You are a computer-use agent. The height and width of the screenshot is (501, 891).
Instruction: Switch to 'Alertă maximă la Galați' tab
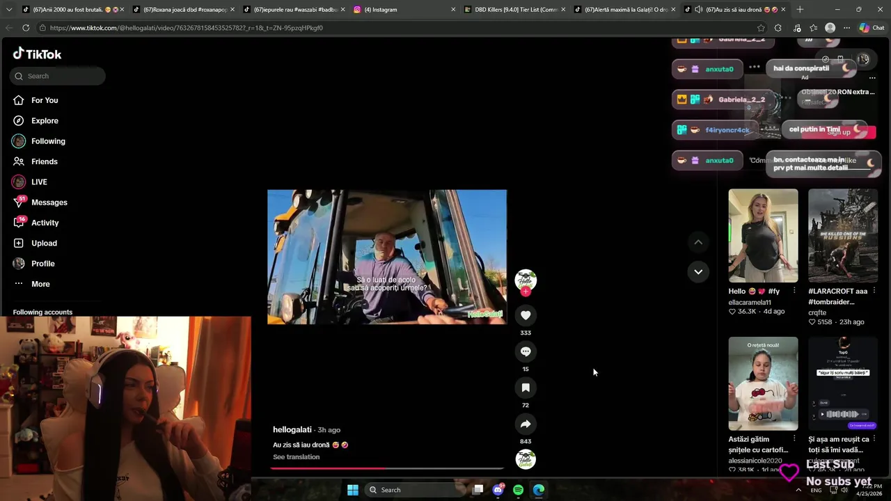click(x=626, y=10)
